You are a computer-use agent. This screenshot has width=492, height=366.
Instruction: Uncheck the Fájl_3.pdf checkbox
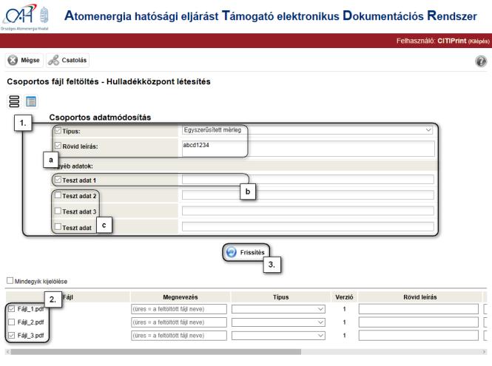12,335
